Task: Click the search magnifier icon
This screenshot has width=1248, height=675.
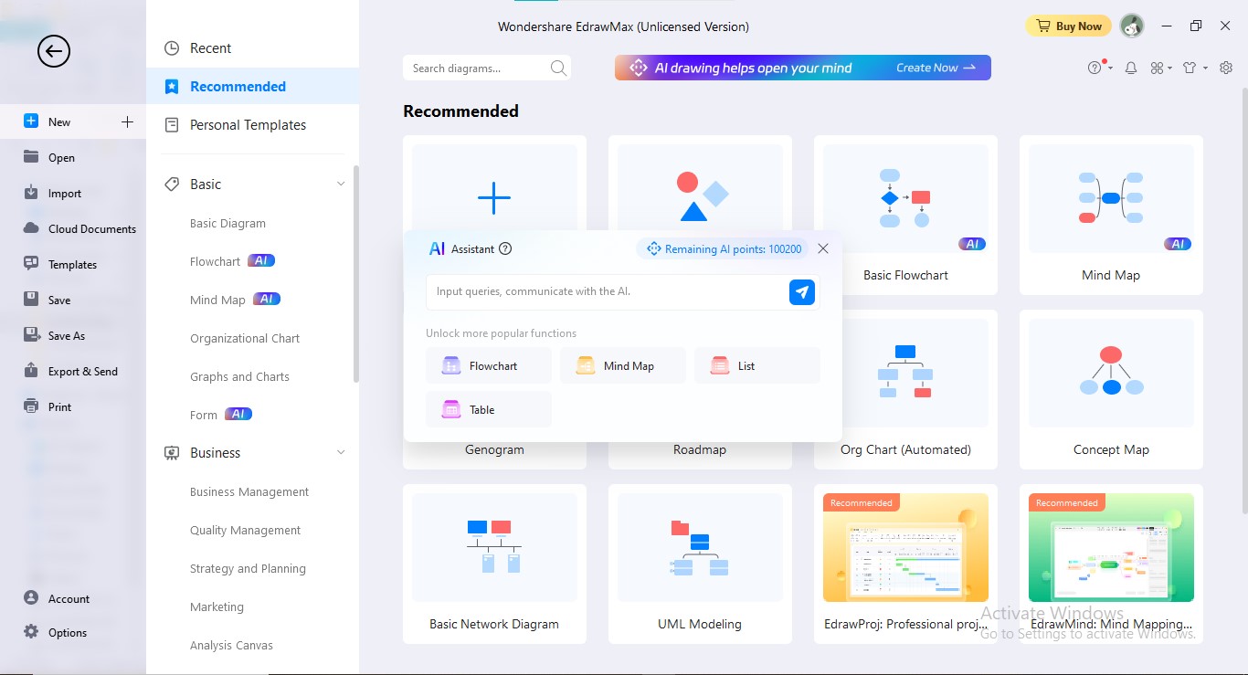Action: coord(558,69)
